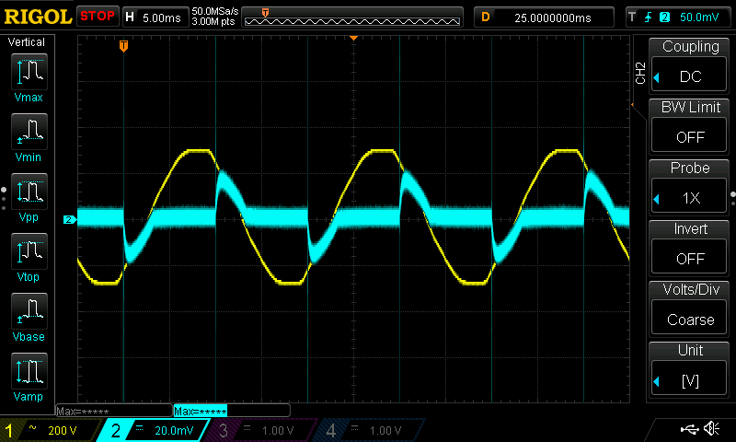Click the Vertical menu heading
Image resolution: width=736 pixels, height=442 pixels.
pyautogui.click(x=27, y=42)
